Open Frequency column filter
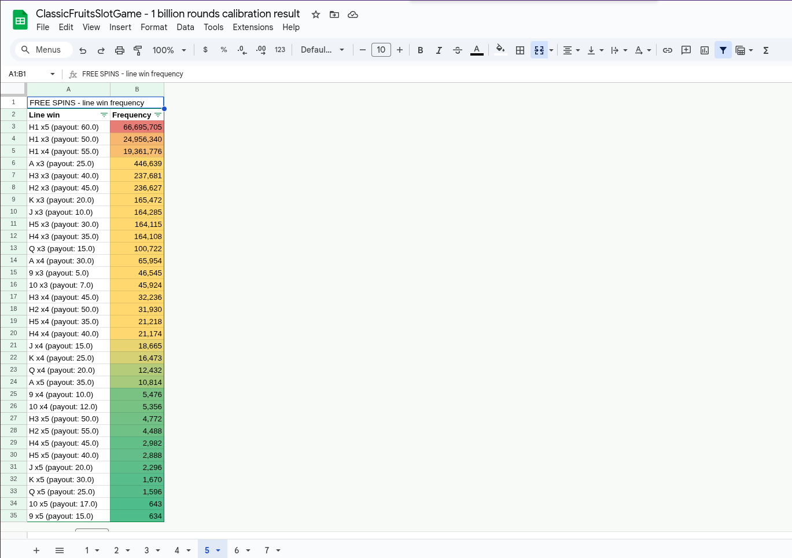 click(x=158, y=115)
